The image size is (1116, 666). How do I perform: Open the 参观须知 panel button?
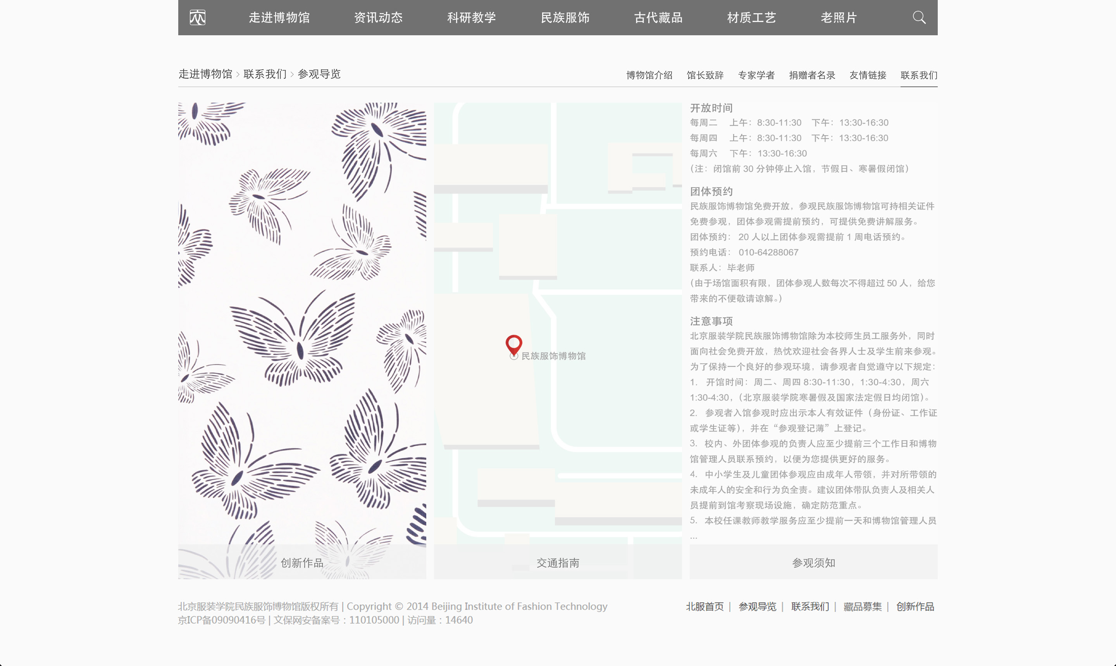click(x=813, y=562)
